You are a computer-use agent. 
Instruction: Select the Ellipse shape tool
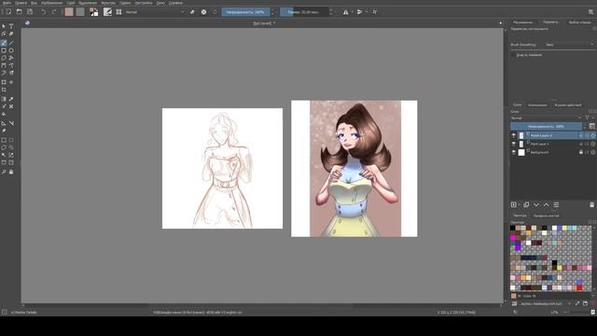tap(11, 50)
